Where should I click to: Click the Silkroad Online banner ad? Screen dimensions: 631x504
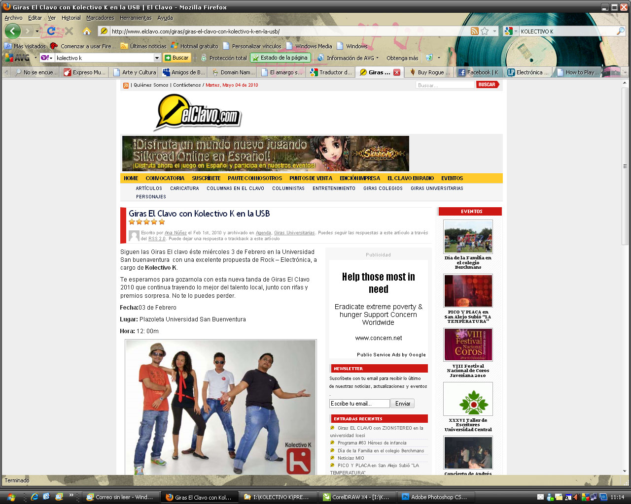point(266,154)
